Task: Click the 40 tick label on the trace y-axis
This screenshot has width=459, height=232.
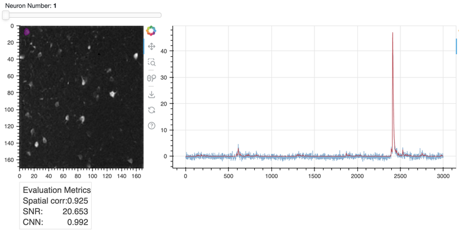Action: coord(164,51)
